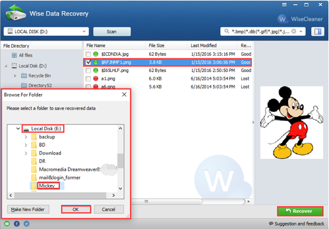The width and height of the screenshot is (329, 229).
Task: Toggle the preview pane layout button
Action: pyautogui.click(x=318, y=32)
